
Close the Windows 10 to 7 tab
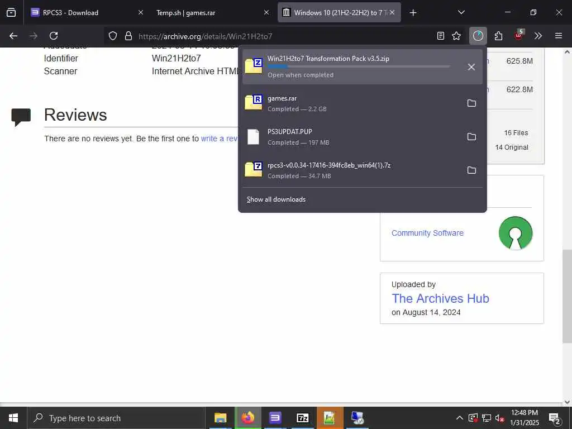click(x=392, y=13)
